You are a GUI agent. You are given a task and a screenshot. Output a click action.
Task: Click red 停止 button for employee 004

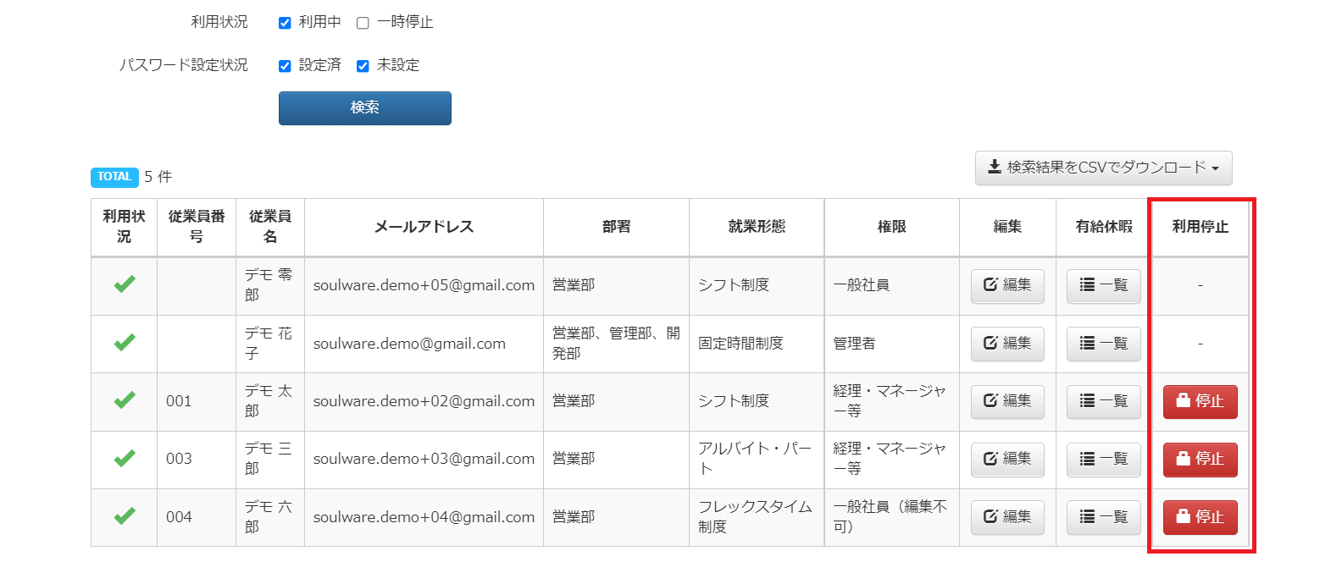pos(1200,517)
